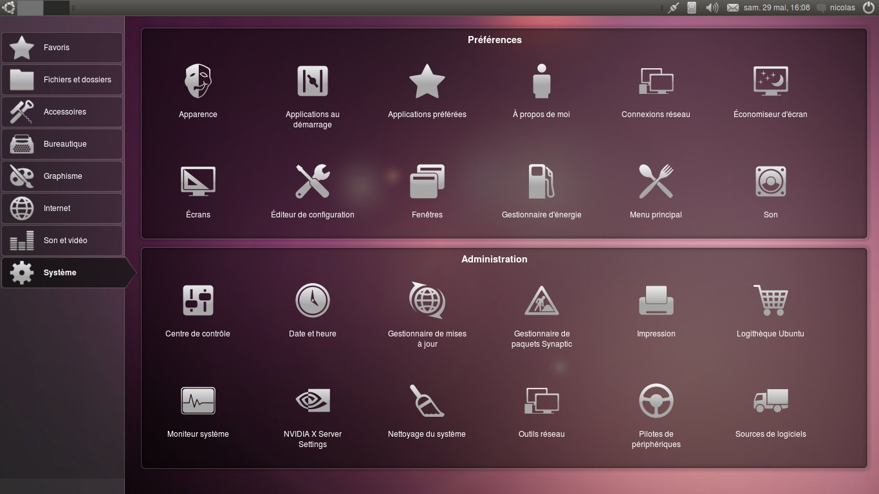Launch Applications au démarrage

(313, 96)
